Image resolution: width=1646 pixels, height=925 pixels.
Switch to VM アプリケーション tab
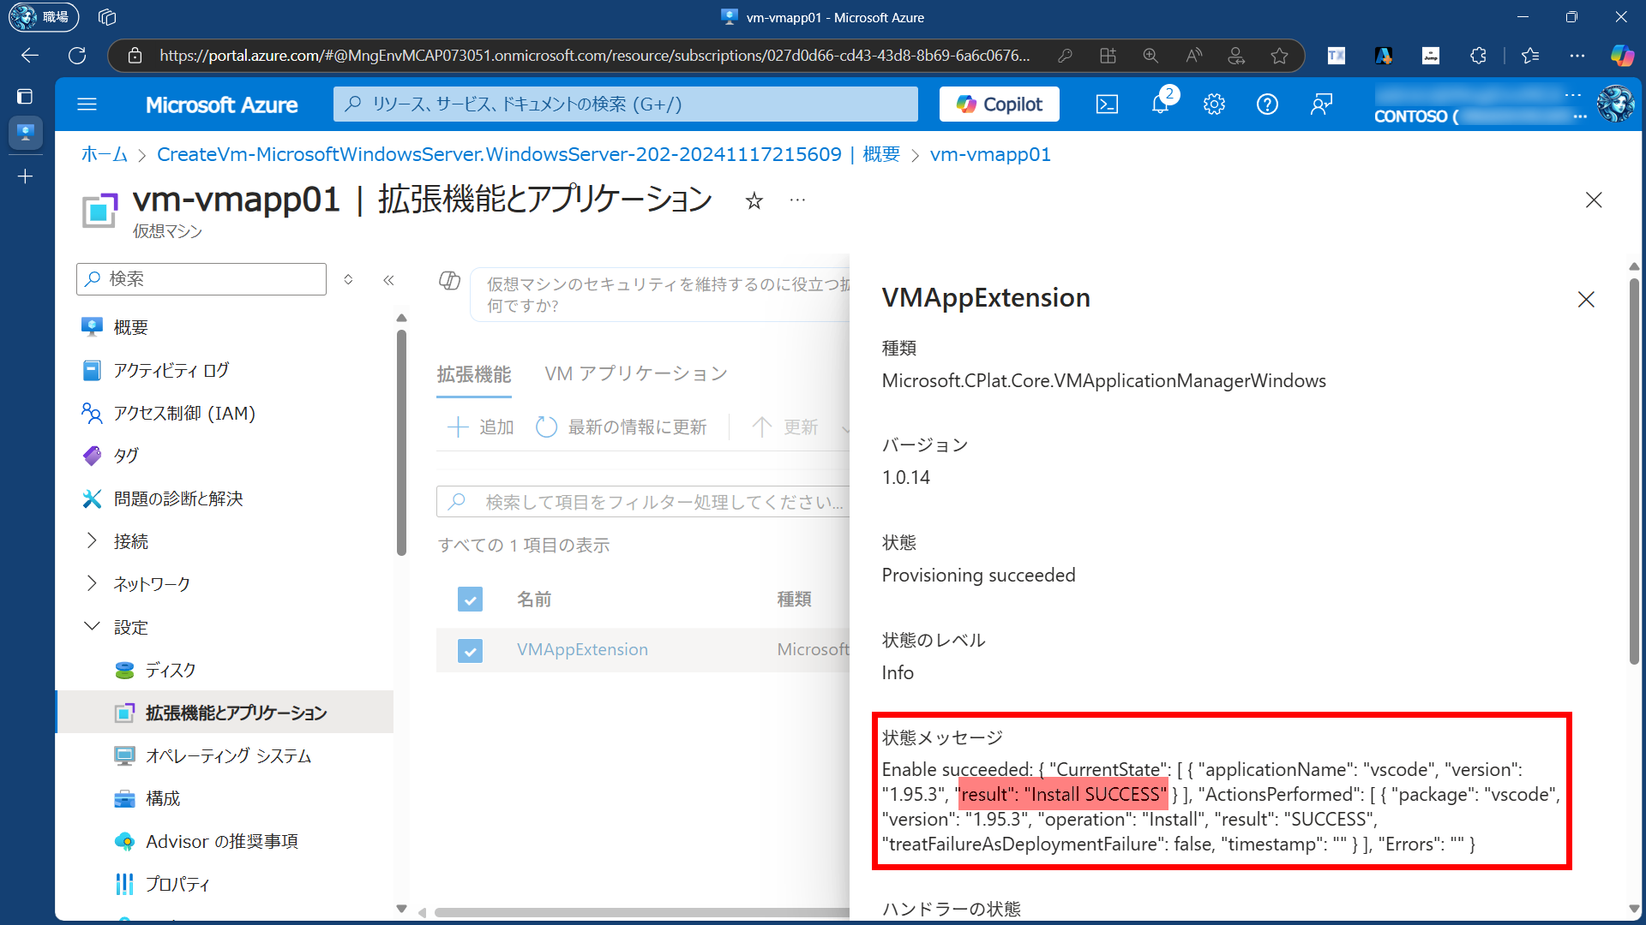point(635,374)
